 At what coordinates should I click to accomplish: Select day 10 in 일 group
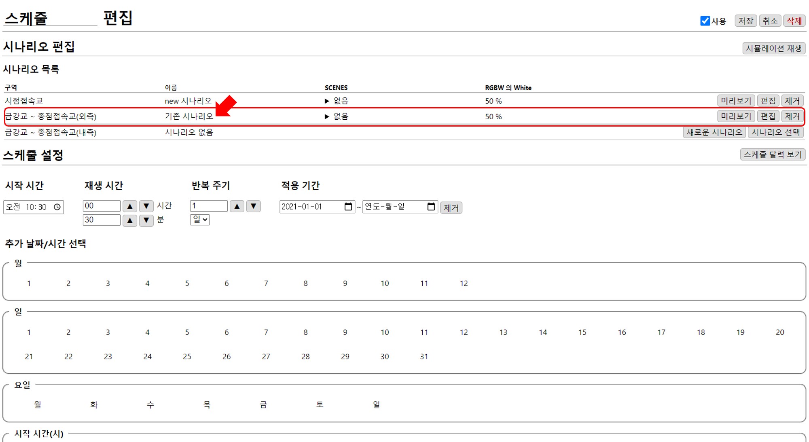(385, 332)
